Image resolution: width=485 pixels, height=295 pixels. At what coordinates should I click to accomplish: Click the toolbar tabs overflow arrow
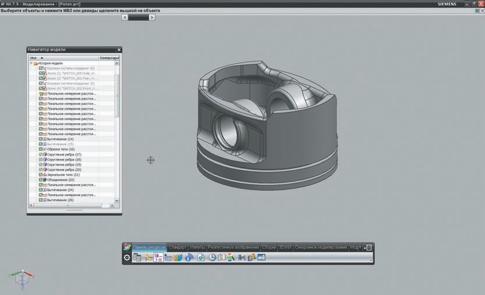[360, 247]
